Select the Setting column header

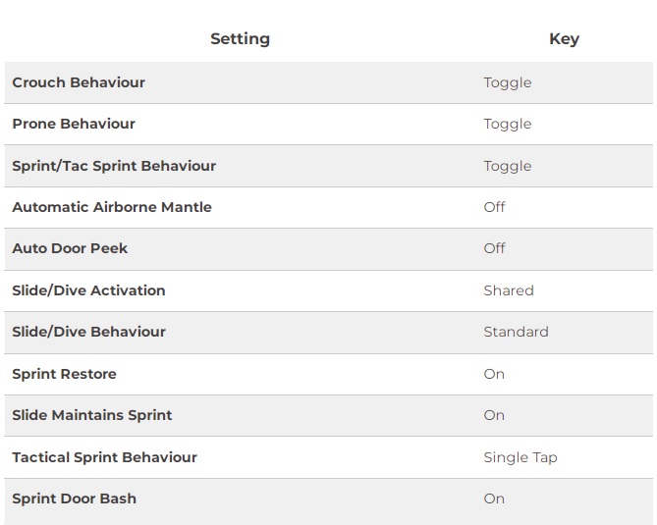[x=240, y=39]
